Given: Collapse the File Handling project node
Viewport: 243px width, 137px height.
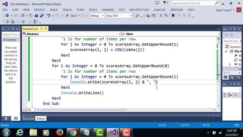Looking at the screenshot, I should [226, 51].
